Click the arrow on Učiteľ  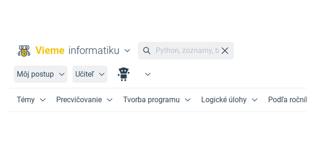pos(102,74)
